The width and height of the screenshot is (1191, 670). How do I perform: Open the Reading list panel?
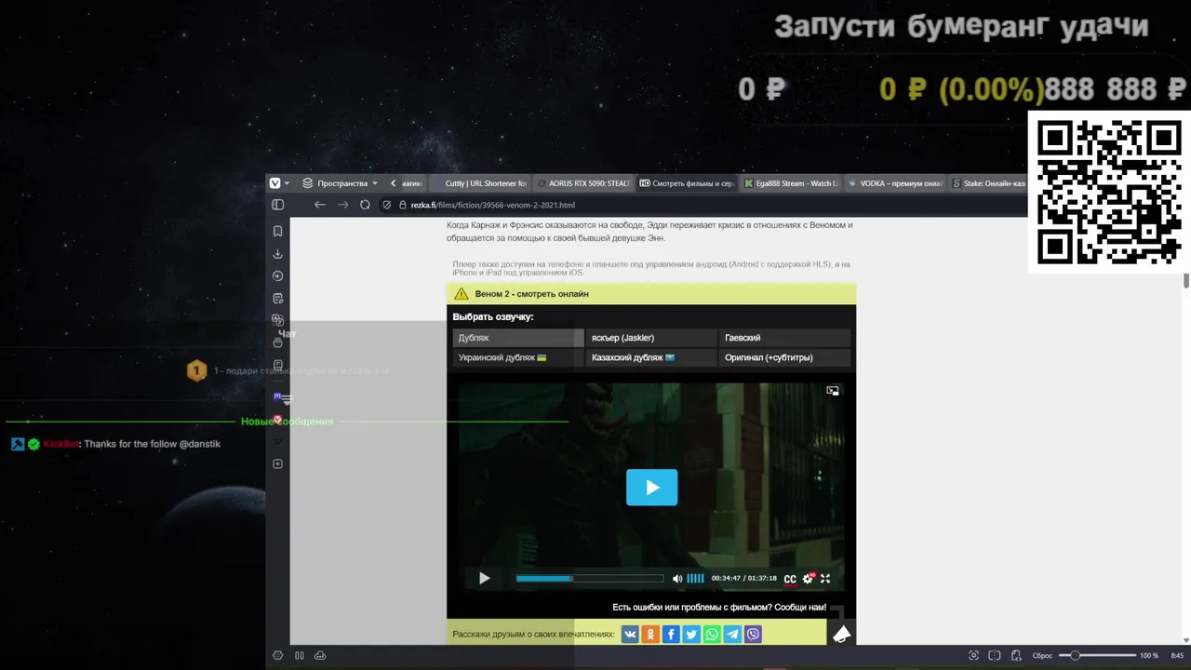[x=277, y=365]
